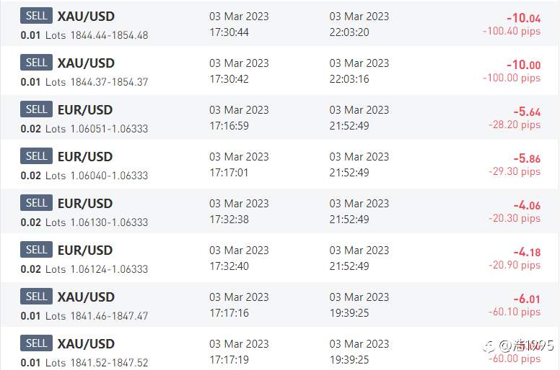Click the -5.64 profit value

click(x=527, y=112)
